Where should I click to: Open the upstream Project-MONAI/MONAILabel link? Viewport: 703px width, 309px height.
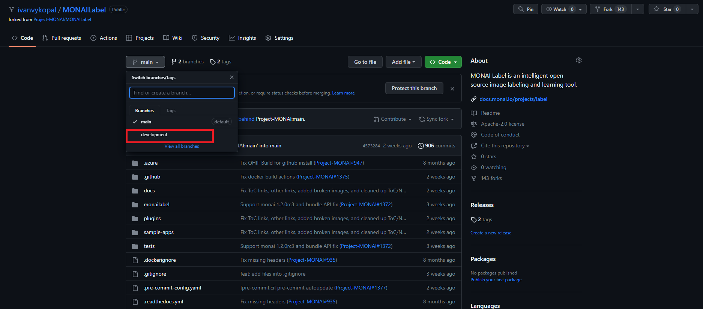[62, 19]
